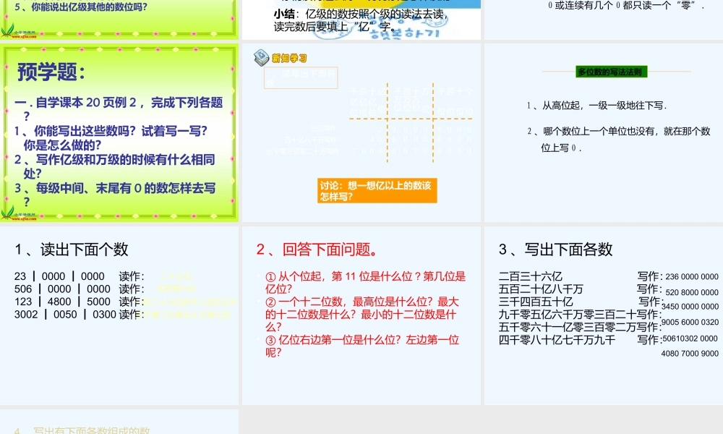Click the green 多位数的写法法则 label
The height and width of the screenshot is (434, 723).
click(x=610, y=72)
